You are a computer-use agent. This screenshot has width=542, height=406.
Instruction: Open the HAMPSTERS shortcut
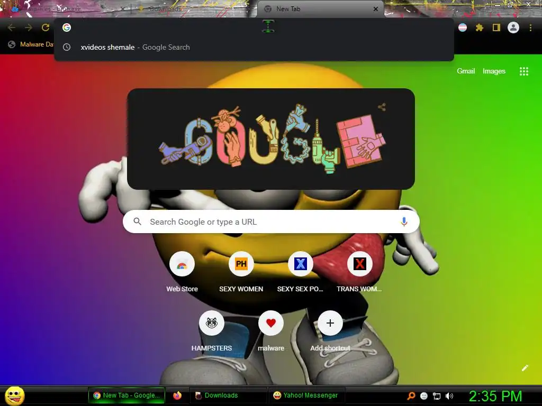[212, 324]
